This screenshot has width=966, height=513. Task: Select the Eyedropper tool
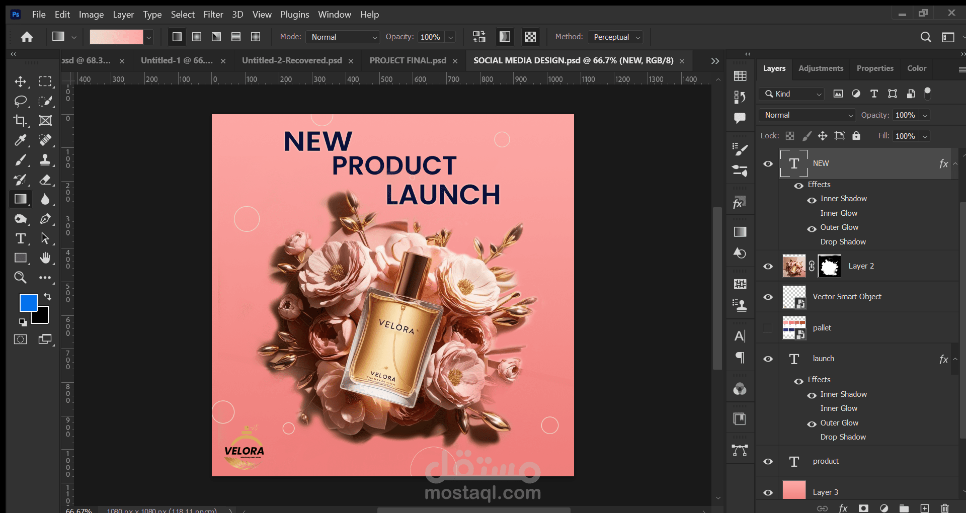click(20, 140)
